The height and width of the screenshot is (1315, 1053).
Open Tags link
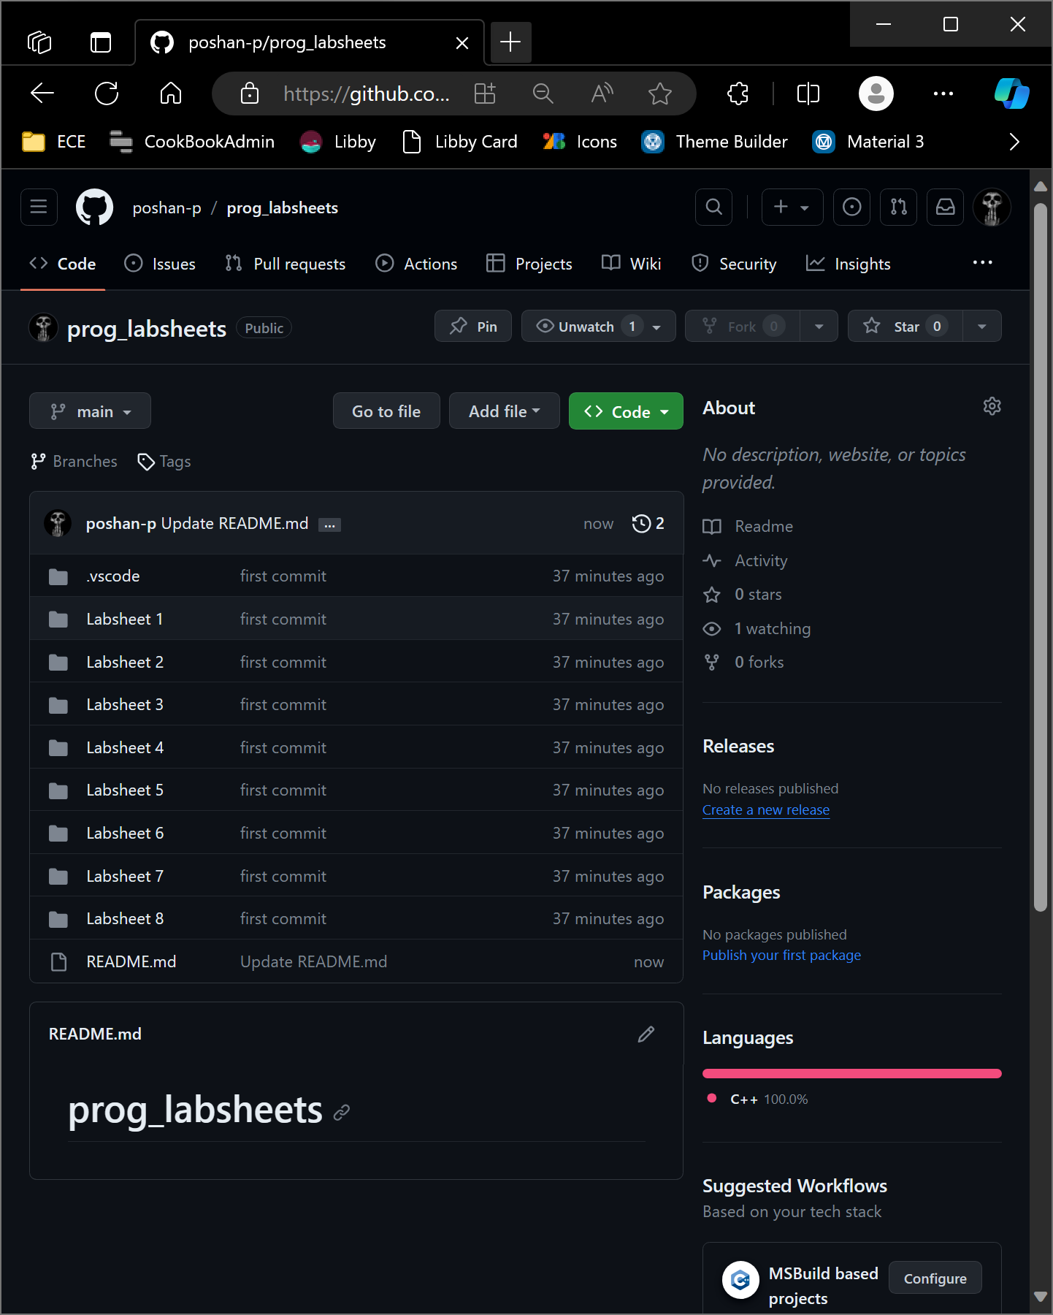(x=164, y=462)
